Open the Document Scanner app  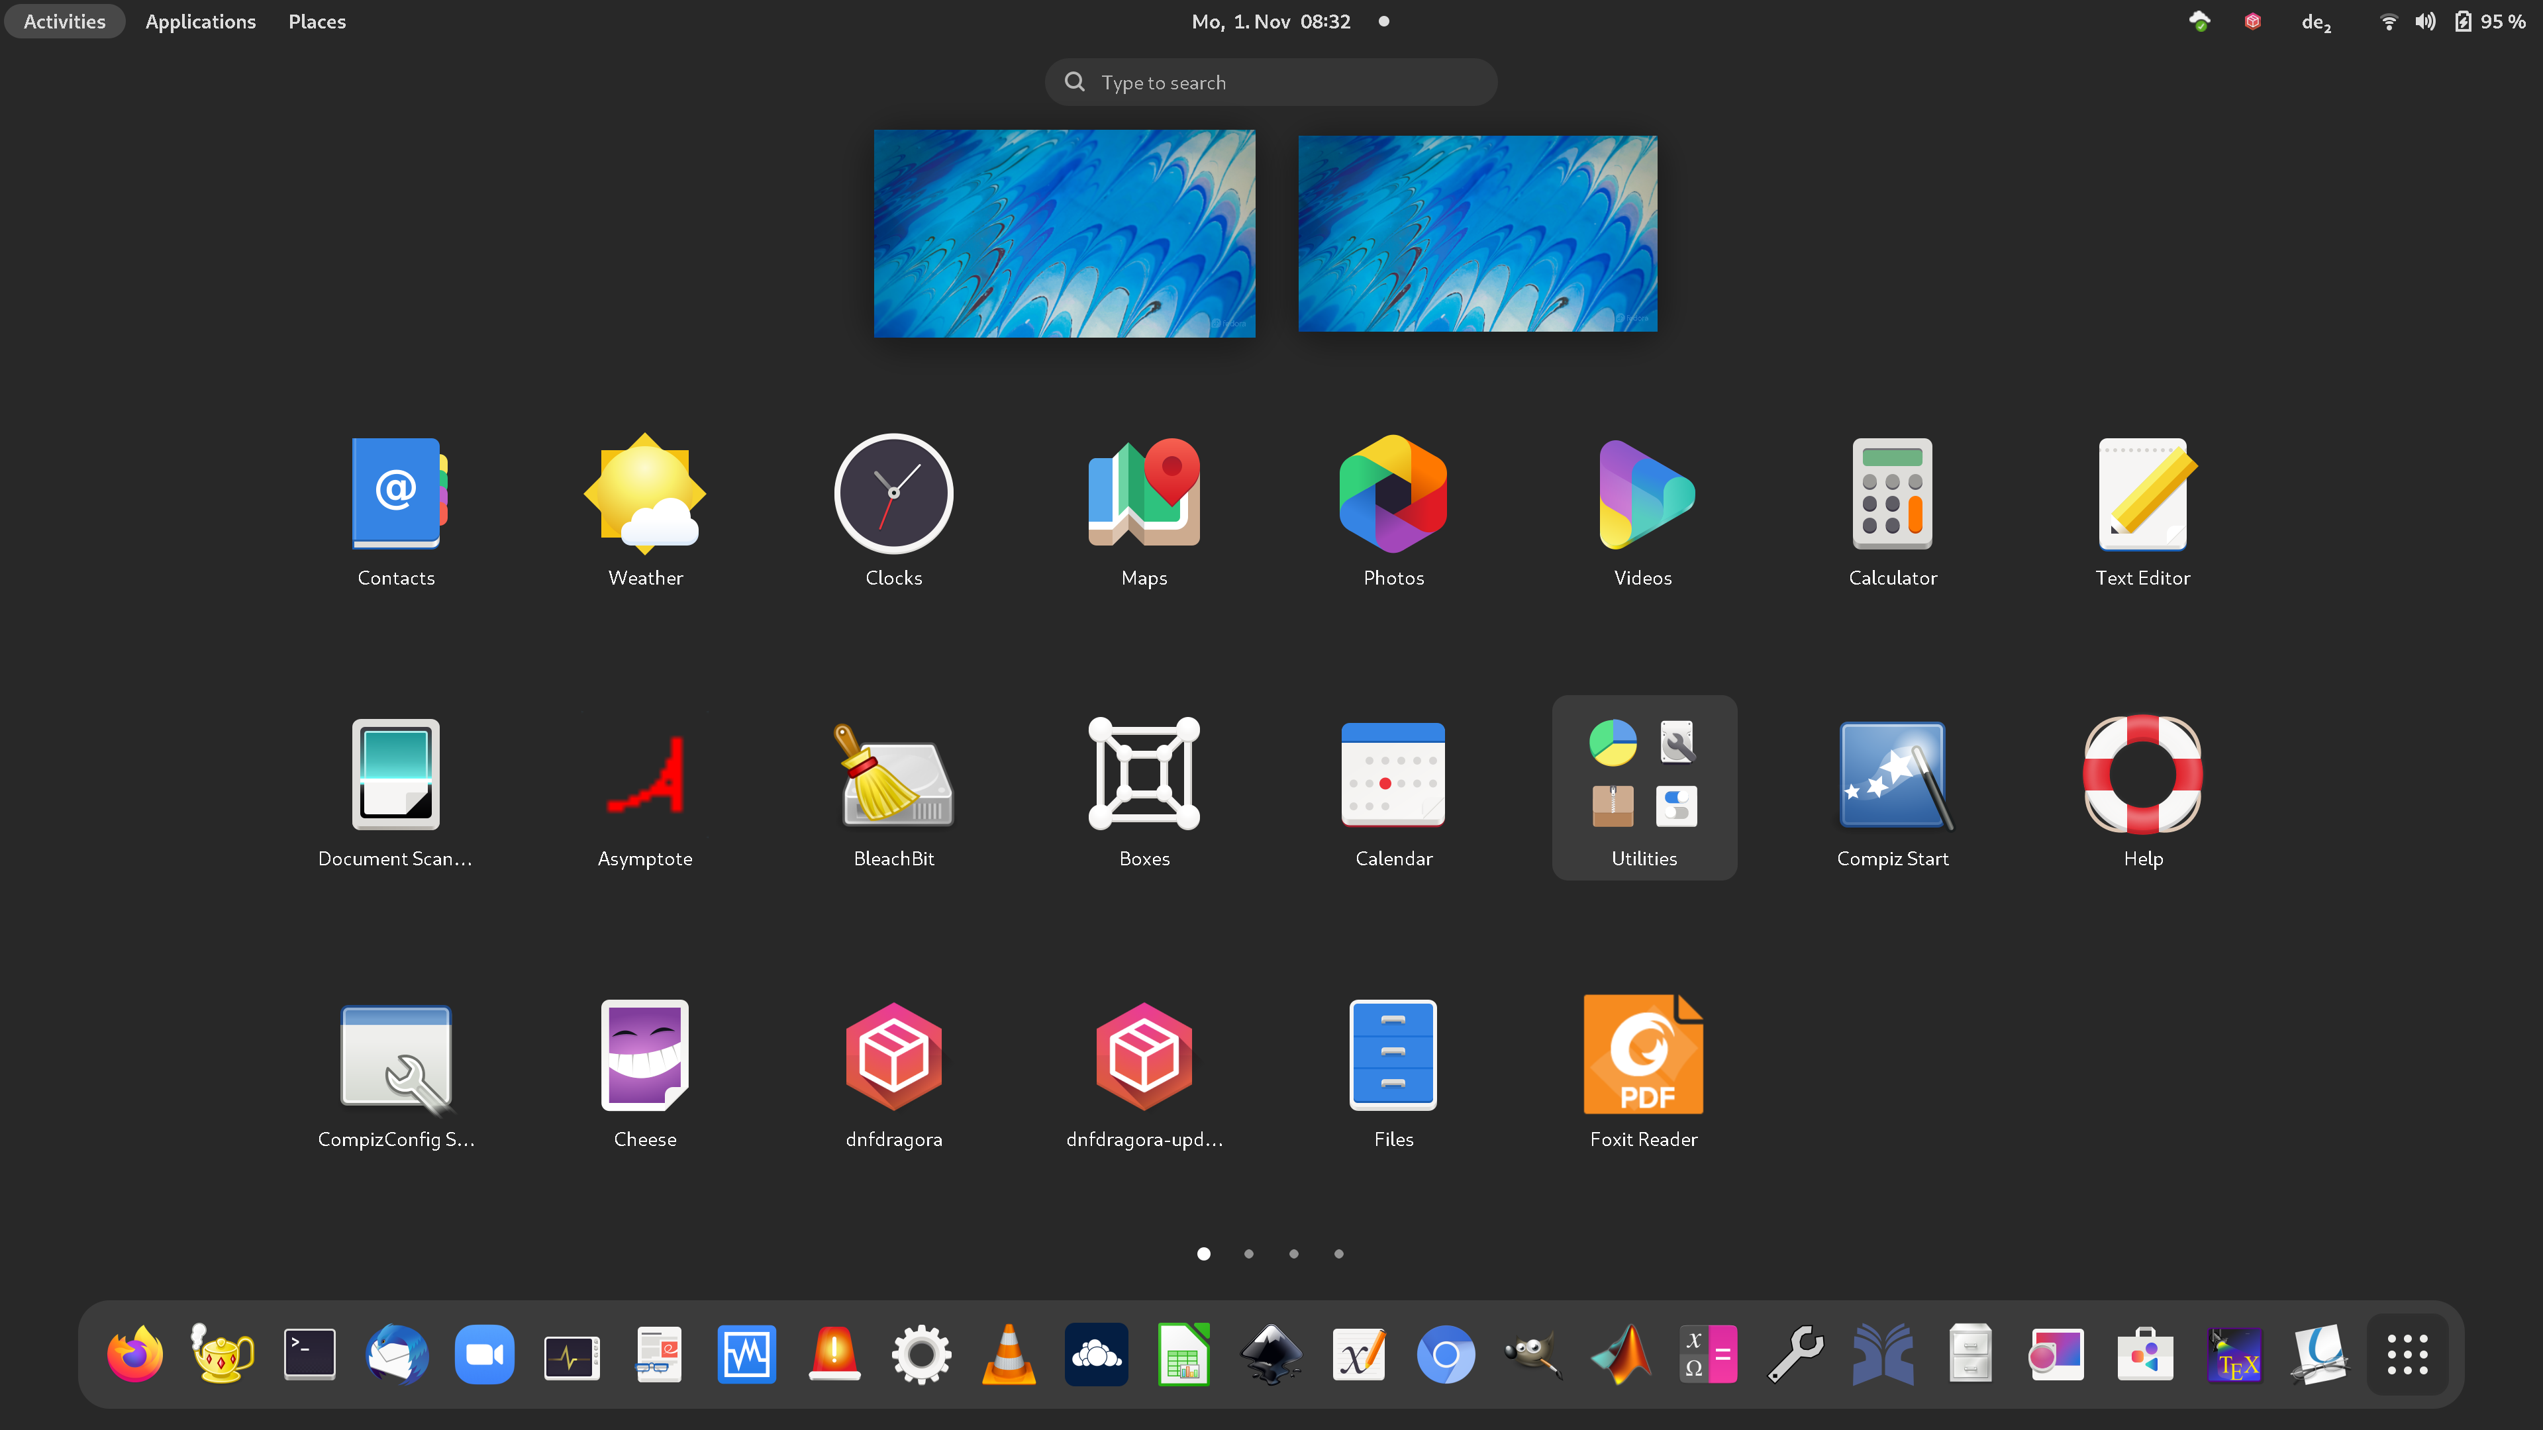tap(395, 776)
